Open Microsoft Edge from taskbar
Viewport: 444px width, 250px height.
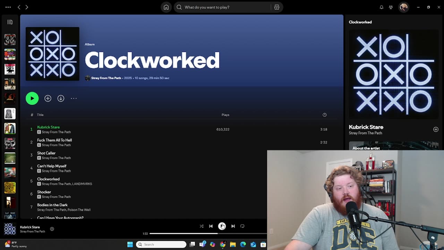coord(243,244)
